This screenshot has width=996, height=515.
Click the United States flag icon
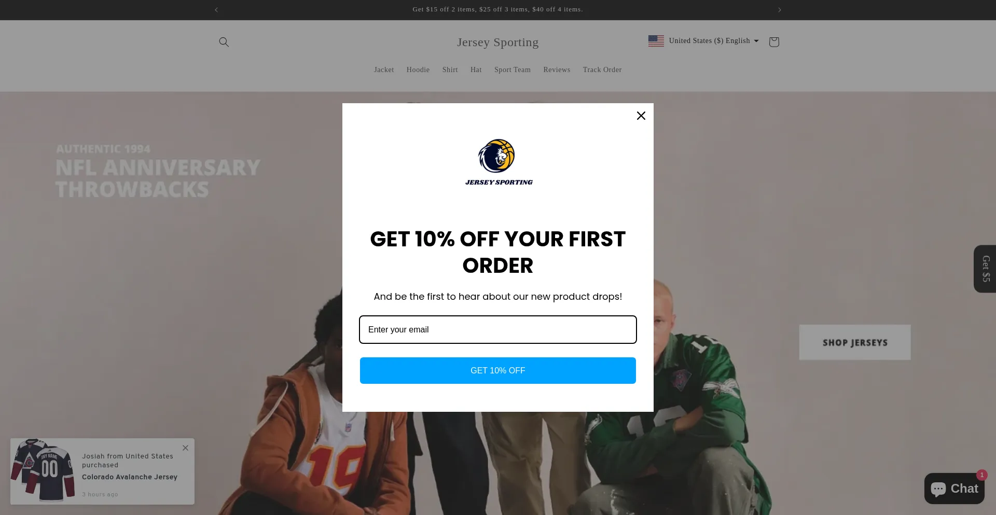(656, 41)
